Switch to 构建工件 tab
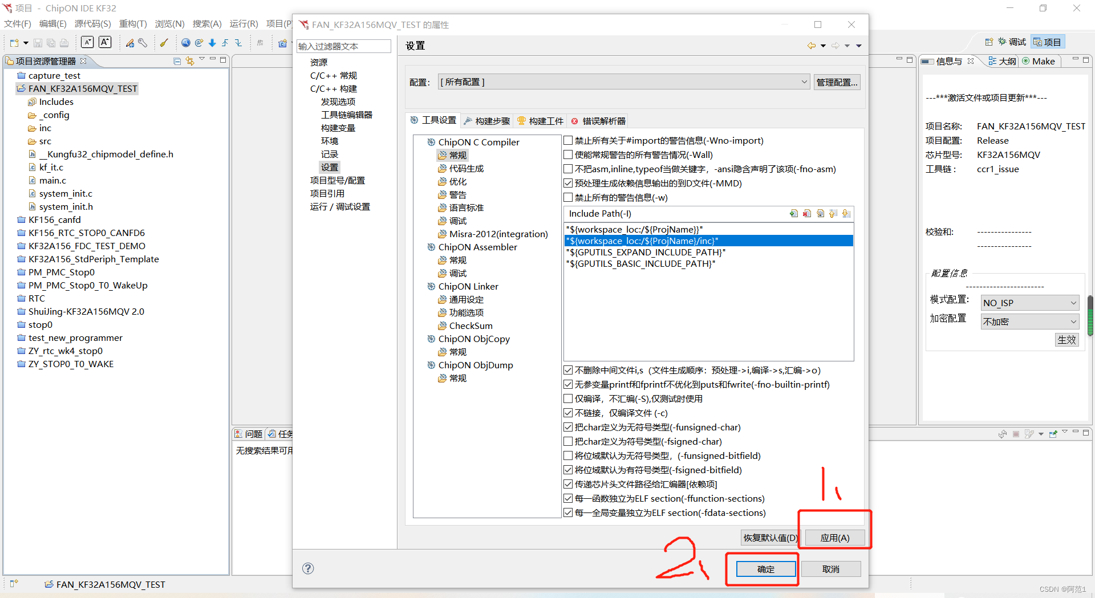1095x598 pixels. pyautogui.click(x=541, y=121)
